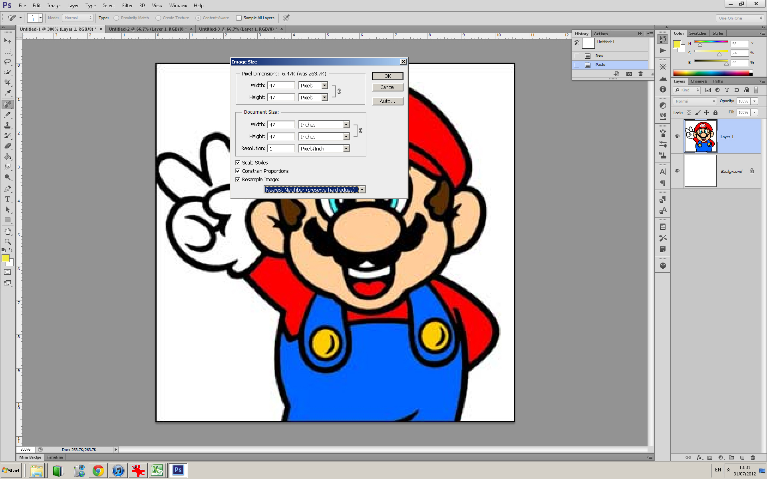The image size is (767, 479).
Task: Click OK in Image Size dialog
Action: coord(387,76)
